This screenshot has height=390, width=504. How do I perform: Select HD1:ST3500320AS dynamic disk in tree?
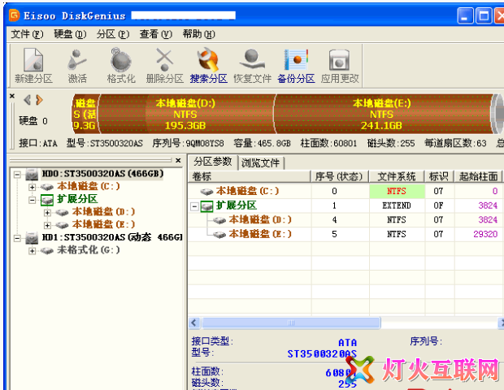coord(112,237)
